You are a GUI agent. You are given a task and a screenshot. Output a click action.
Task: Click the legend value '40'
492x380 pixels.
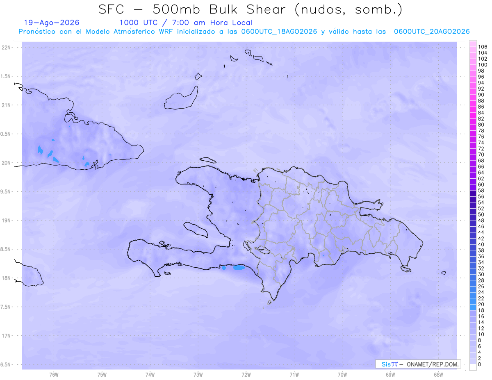tap(481, 244)
